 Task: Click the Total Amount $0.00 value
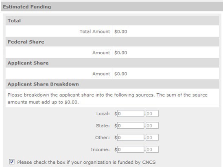coord(120,31)
